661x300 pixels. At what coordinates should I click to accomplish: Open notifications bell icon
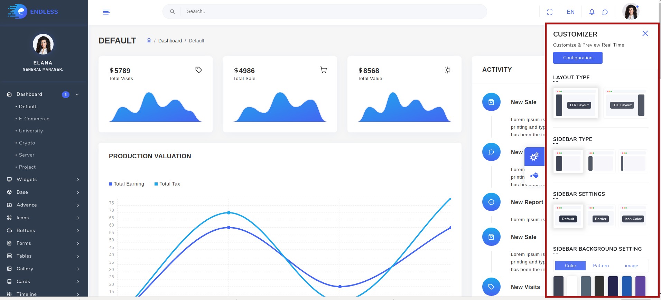pos(592,12)
